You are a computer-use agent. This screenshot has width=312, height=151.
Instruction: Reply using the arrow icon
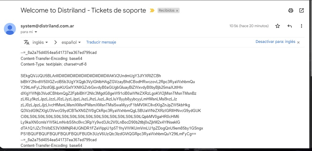(x=290, y=26)
